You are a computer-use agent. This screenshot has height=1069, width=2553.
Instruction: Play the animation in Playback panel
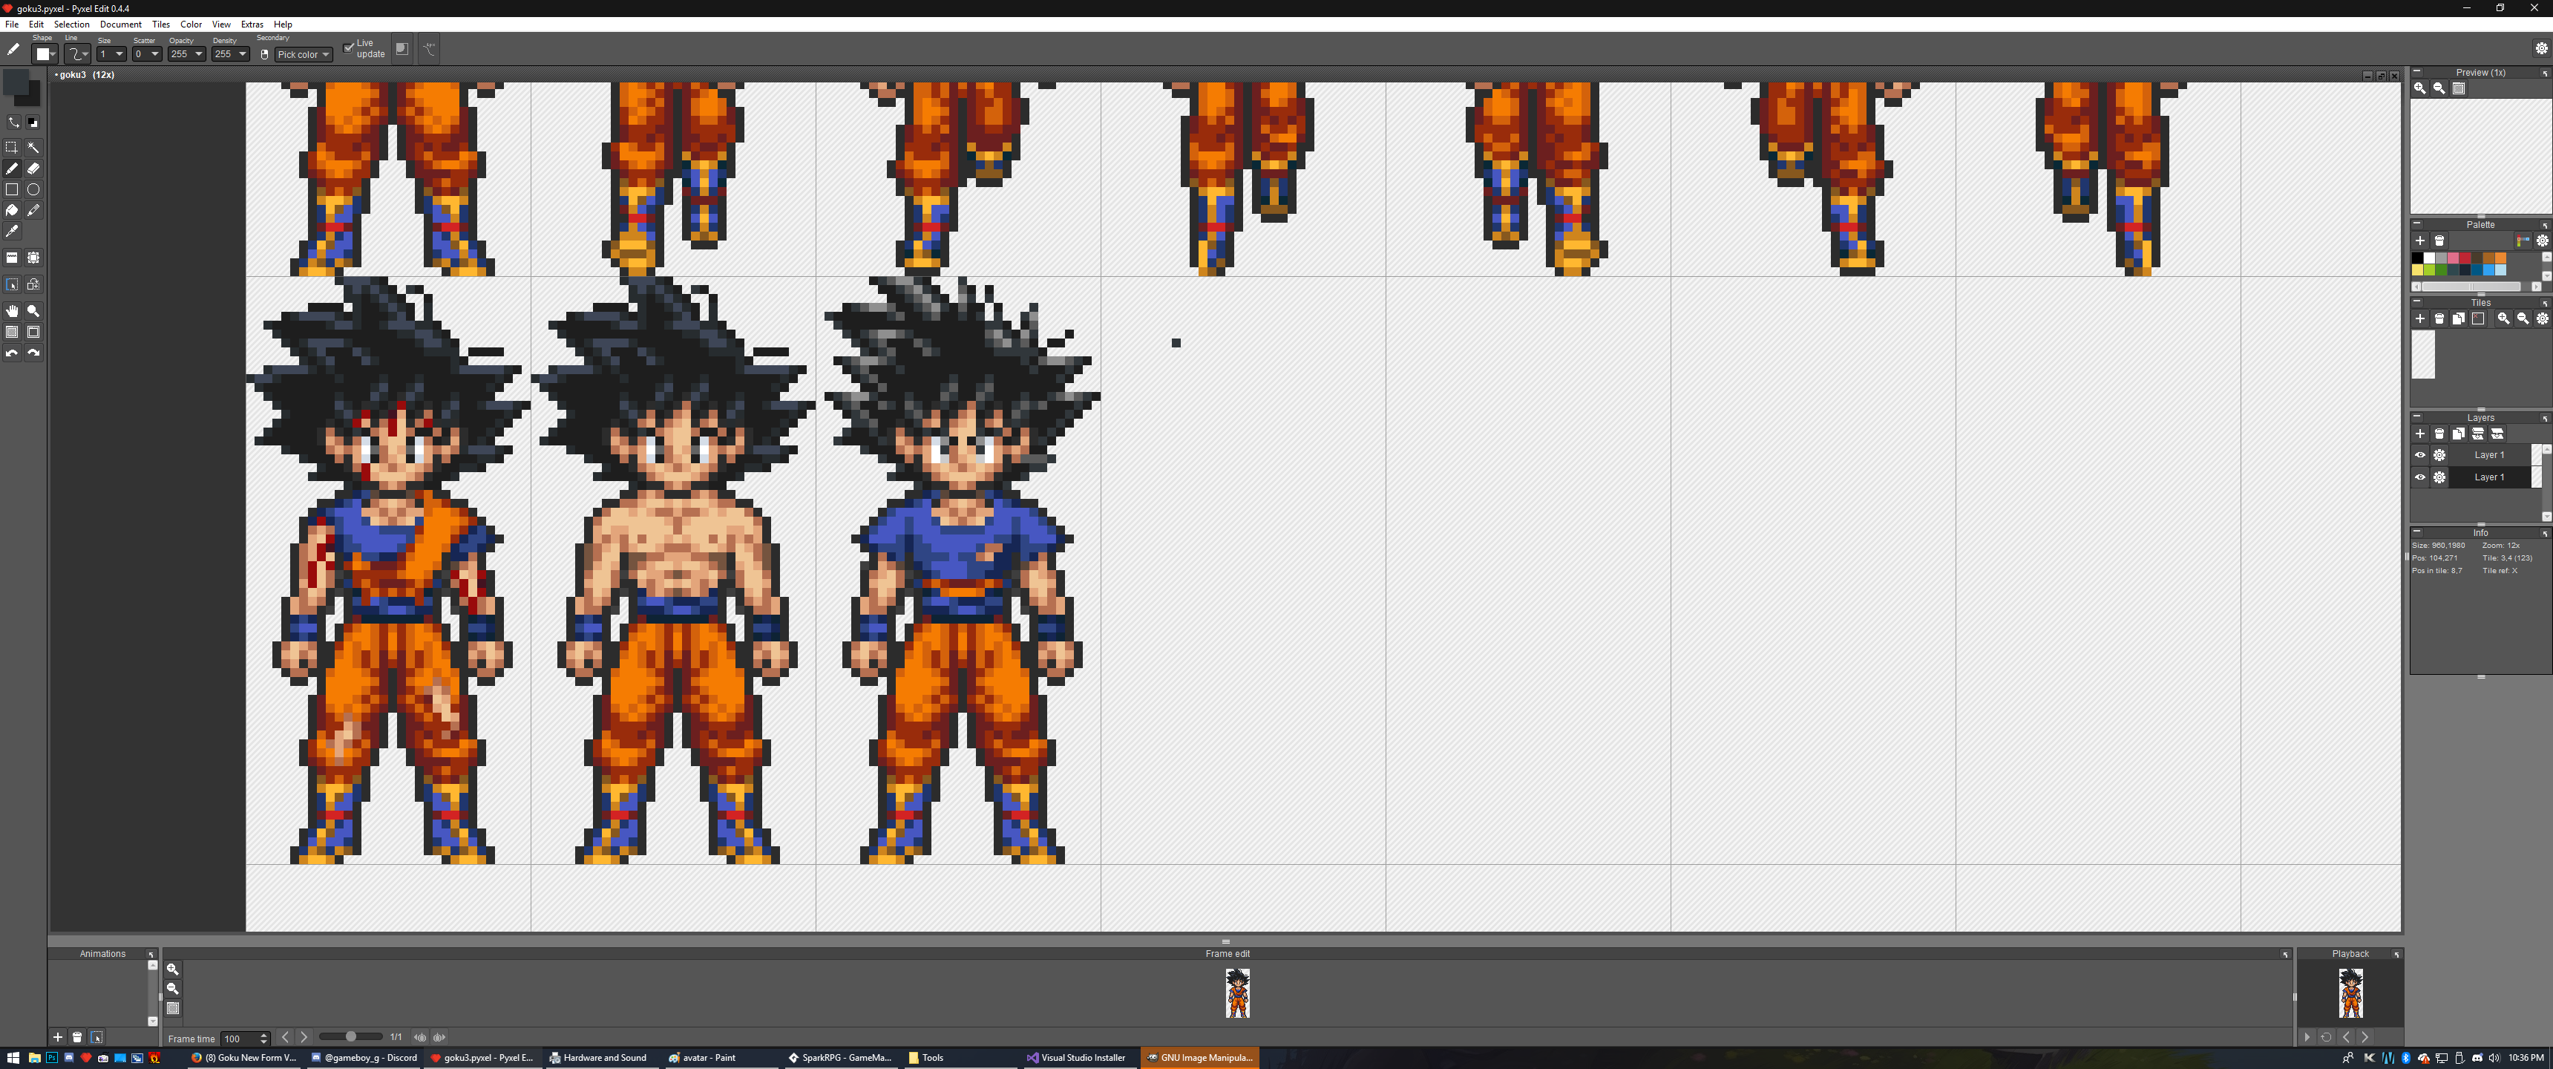(2307, 1037)
